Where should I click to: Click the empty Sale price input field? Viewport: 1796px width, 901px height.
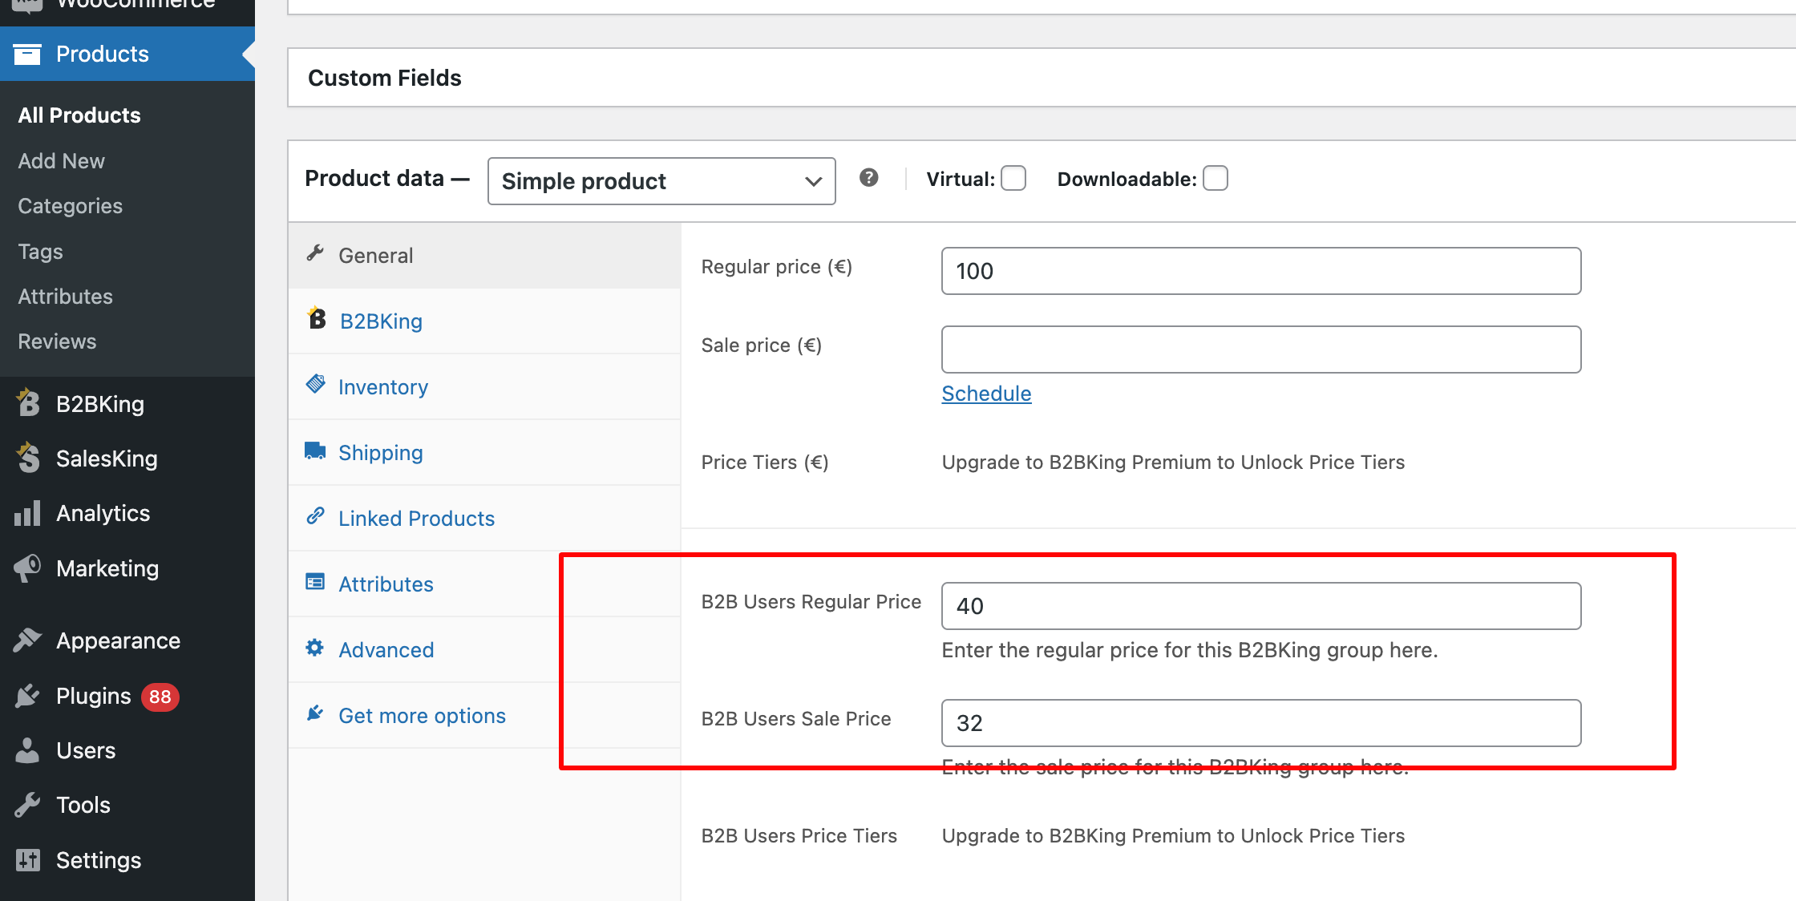[1261, 349]
